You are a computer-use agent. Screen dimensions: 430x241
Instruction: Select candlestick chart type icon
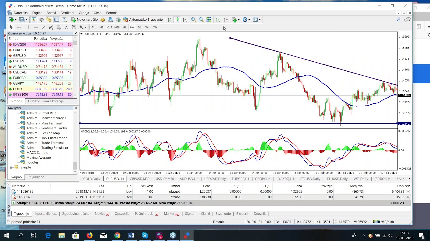coord(177,20)
